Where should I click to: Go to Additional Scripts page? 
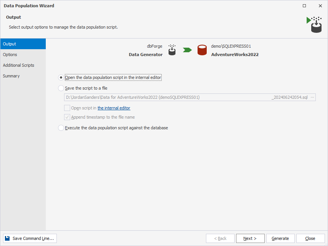[23, 65]
